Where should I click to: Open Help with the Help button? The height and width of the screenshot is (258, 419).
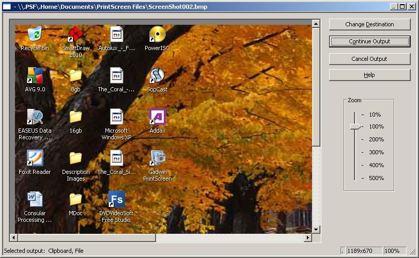[x=369, y=75]
